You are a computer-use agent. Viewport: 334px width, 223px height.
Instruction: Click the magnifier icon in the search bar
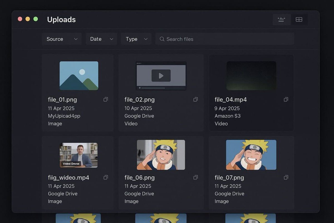(162, 39)
